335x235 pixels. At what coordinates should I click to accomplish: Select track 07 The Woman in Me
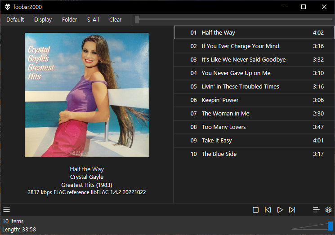pyautogui.click(x=254, y=113)
